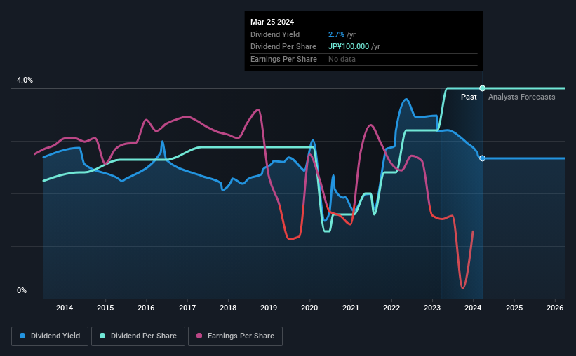Screen dimensions: 576x356
Task: Click the 2021 x-axis label
Action: point(351,308)
